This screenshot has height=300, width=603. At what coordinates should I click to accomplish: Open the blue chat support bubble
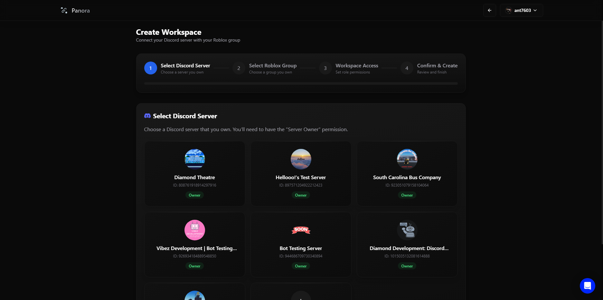[587, 285]
